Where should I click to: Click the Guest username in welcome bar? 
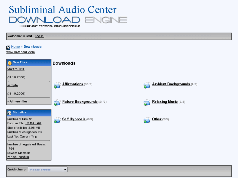tap(27, 36)
